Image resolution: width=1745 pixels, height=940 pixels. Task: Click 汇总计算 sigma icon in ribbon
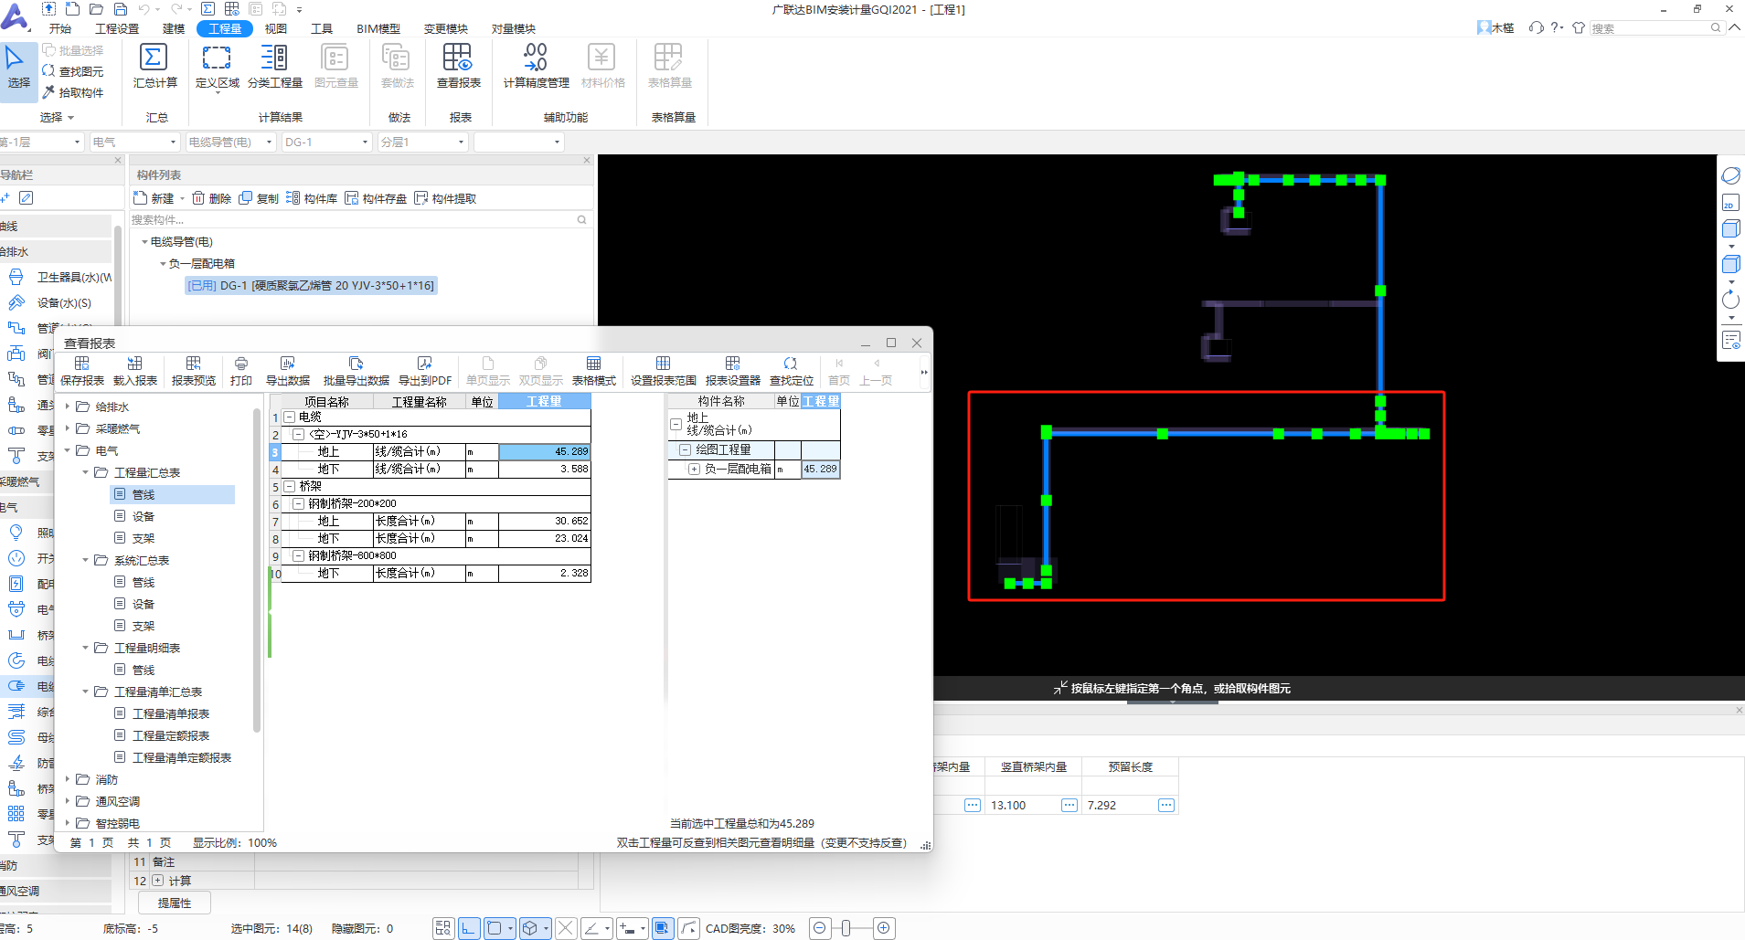pyautogui.click(x=154, y=58)
